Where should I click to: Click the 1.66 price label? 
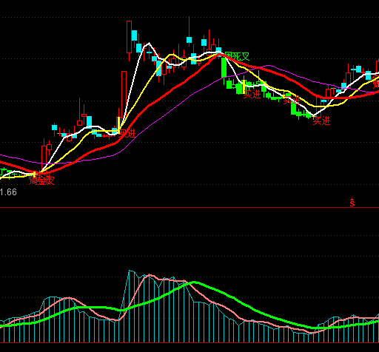[x=8, y=192]
